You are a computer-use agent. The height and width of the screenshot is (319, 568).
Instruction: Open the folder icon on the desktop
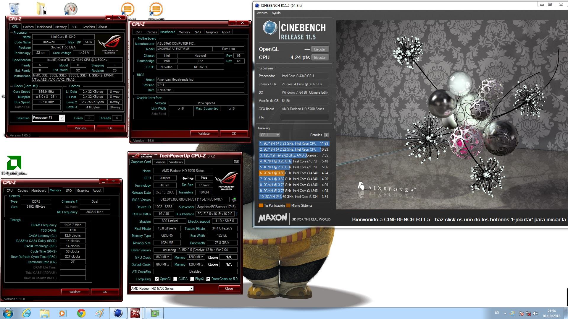[41, 8]
